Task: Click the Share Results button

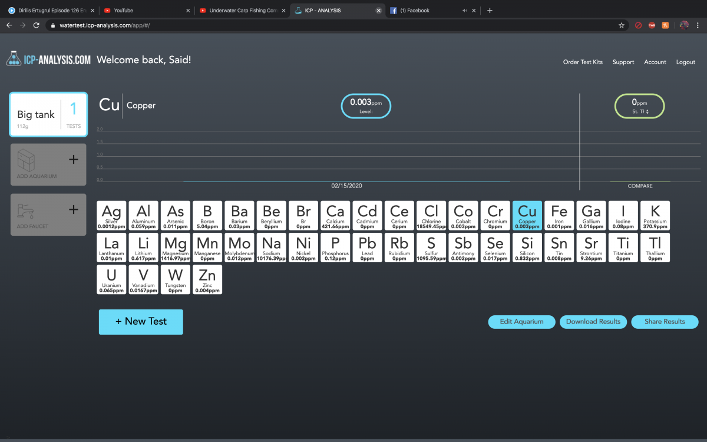Action: 665,322
